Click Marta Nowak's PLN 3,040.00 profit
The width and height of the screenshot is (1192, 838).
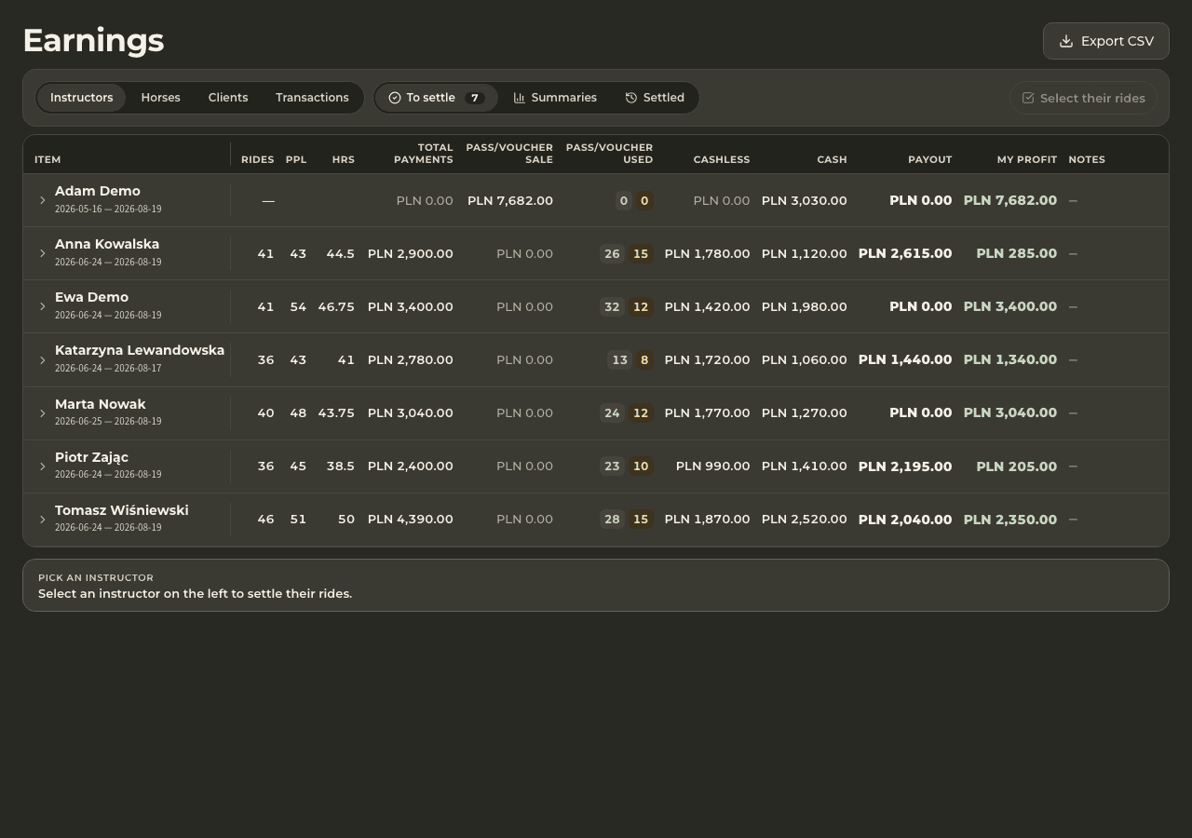click(1010, 412)
